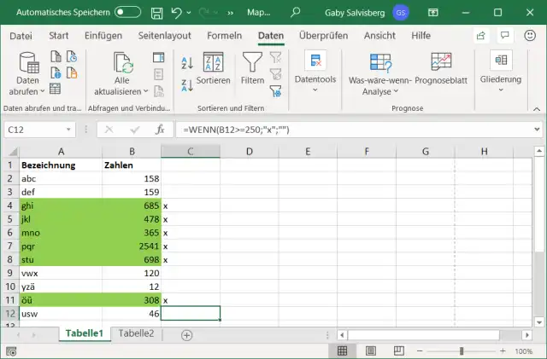The height and width of the screenshot is (359, 547).
Task: Open the Sortieren dialog button
Action: (x=214, y=69)
